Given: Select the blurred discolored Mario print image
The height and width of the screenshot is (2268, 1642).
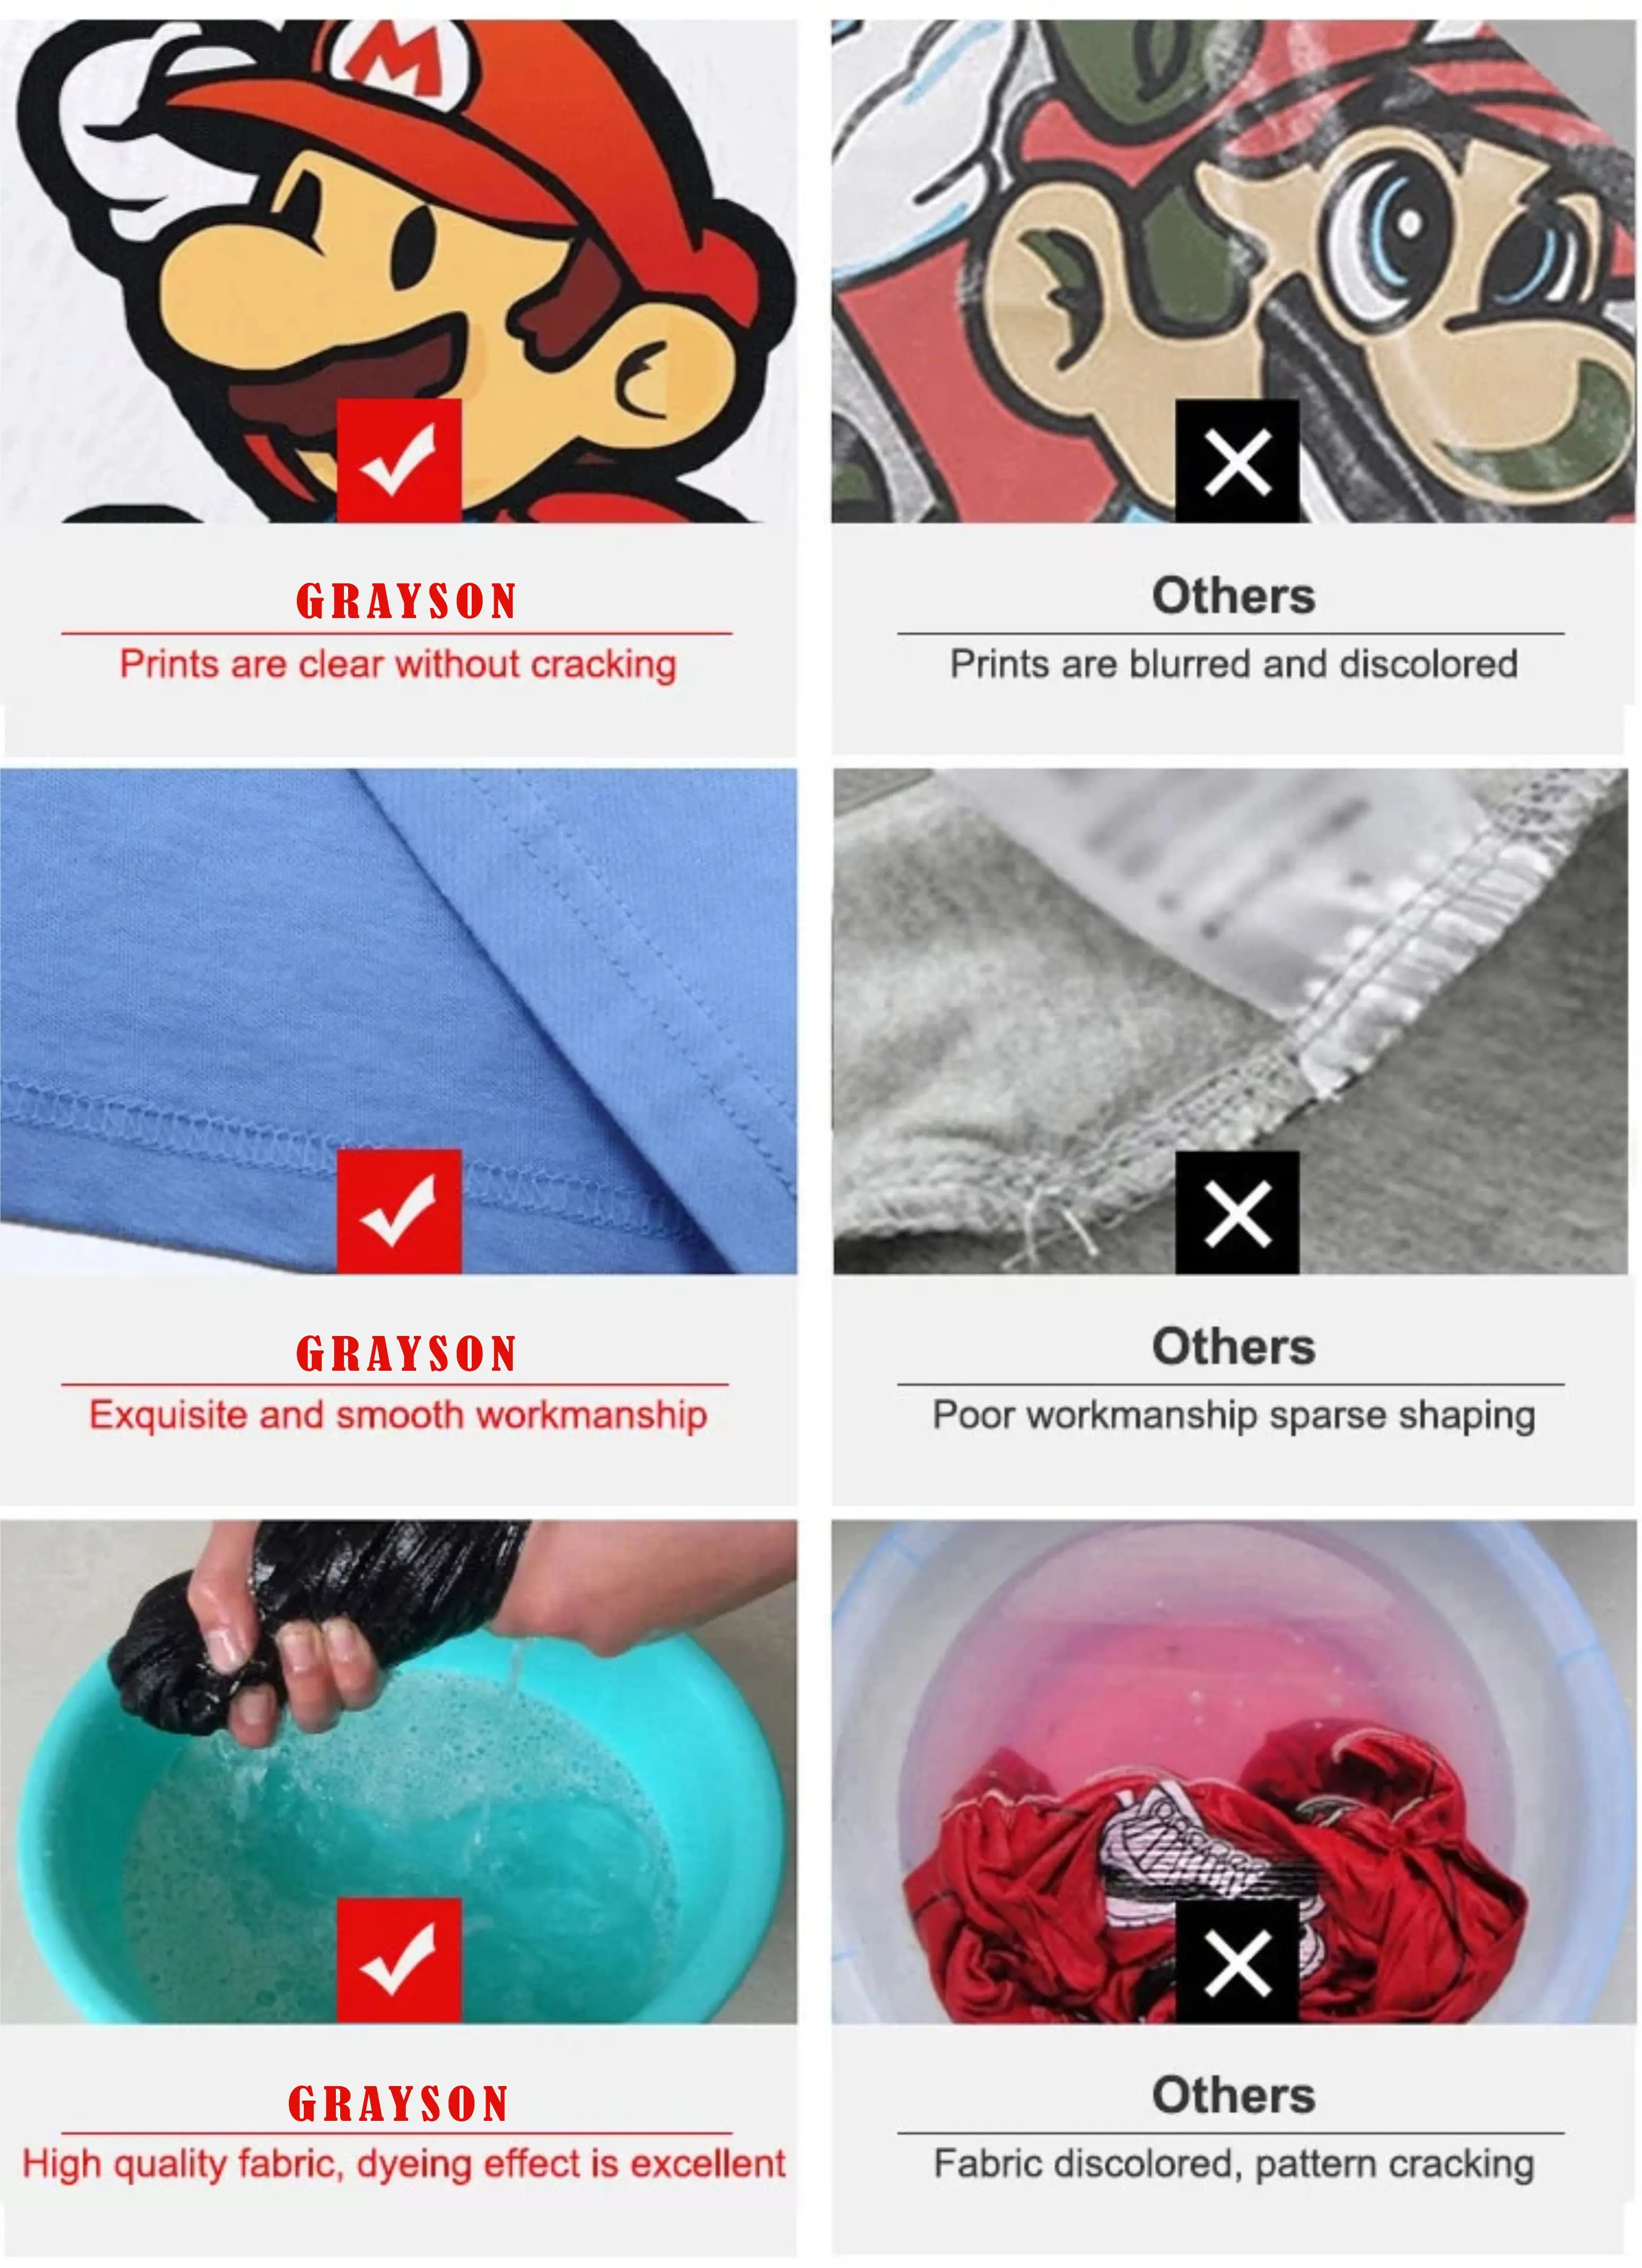Looking at the screenshot, I should click(x=1233, y=271).
